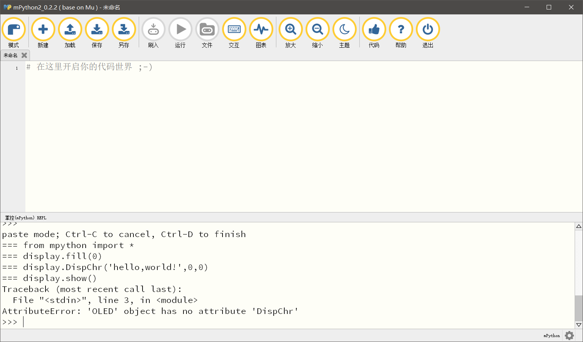The height and width of the screenshot is (342, 583).
Task: Click the 'display.fill(0)' line in REPL
Action: click(x=52, y=256)
